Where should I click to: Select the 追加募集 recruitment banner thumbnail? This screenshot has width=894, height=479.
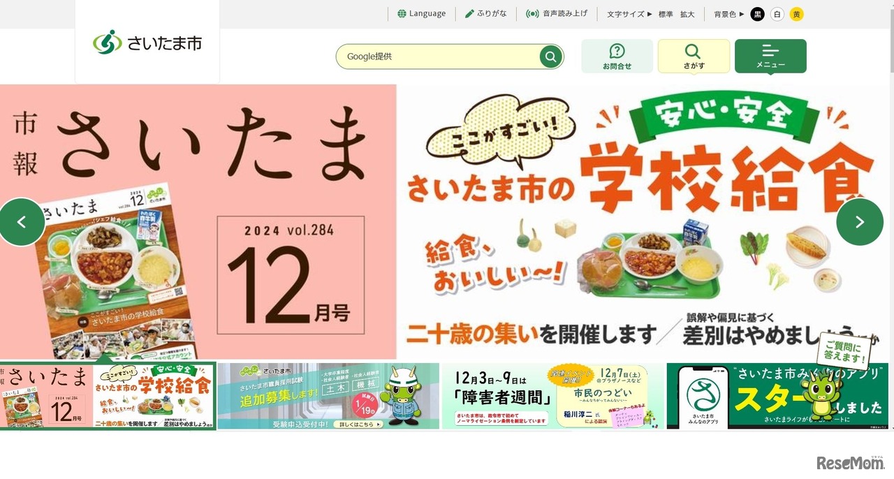tap(328, 396)
